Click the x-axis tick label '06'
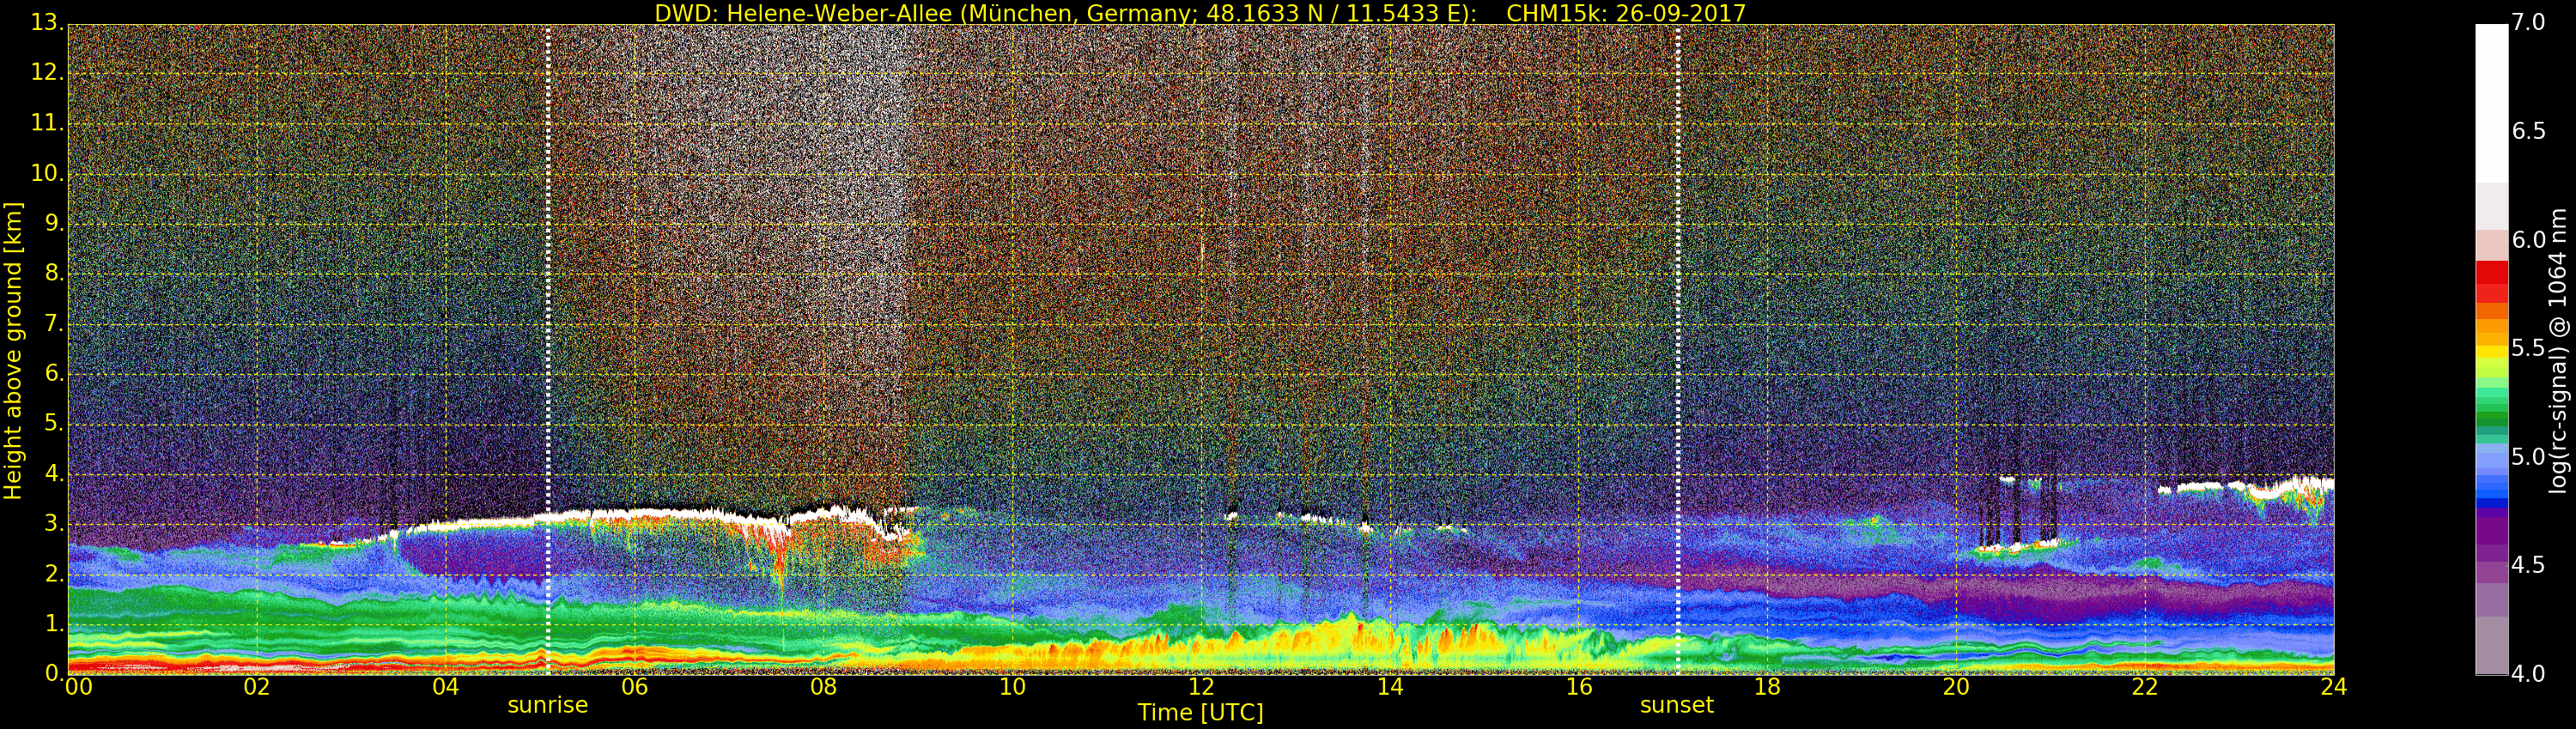 (635, 686)
